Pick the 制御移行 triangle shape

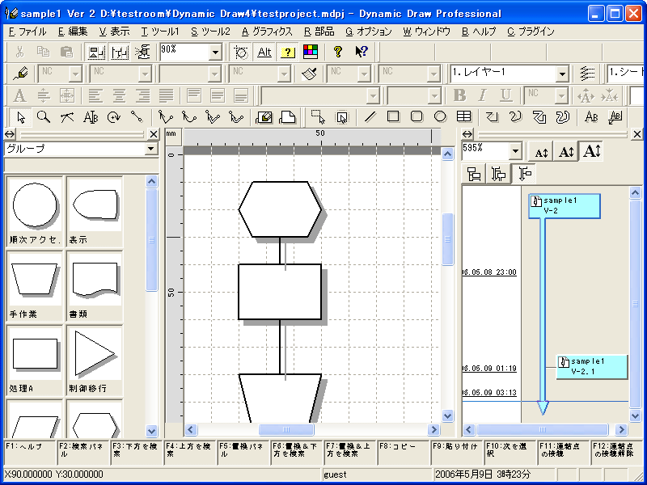(x=95, y=361)
